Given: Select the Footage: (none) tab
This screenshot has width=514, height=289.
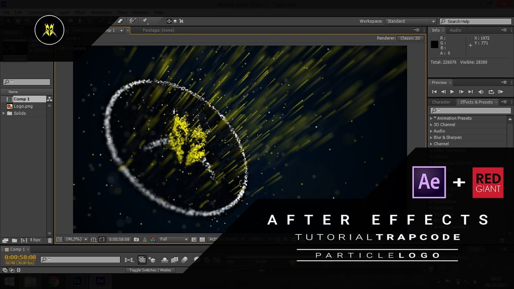Looking at the screenshot, I should [x=159, y=30].
